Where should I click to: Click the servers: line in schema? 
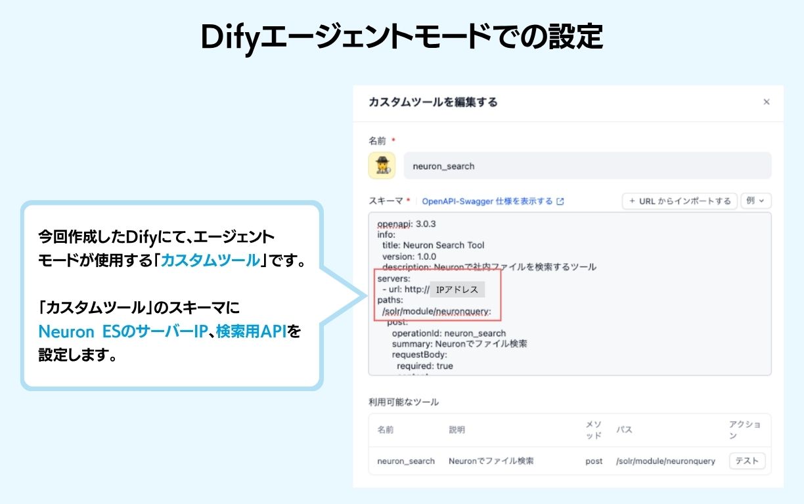(393, 278)
